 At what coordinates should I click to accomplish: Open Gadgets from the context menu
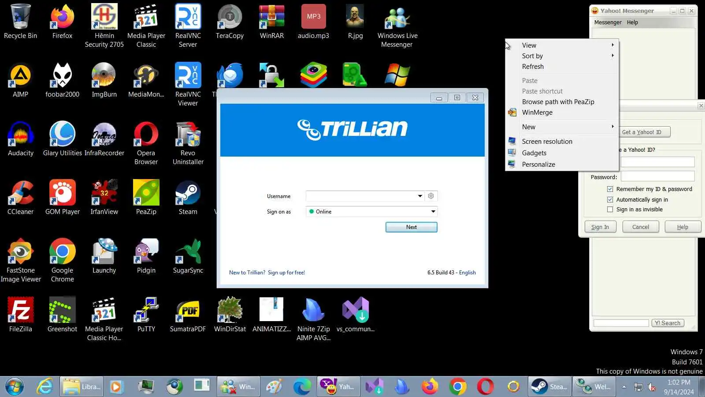[x=562, y=153]
